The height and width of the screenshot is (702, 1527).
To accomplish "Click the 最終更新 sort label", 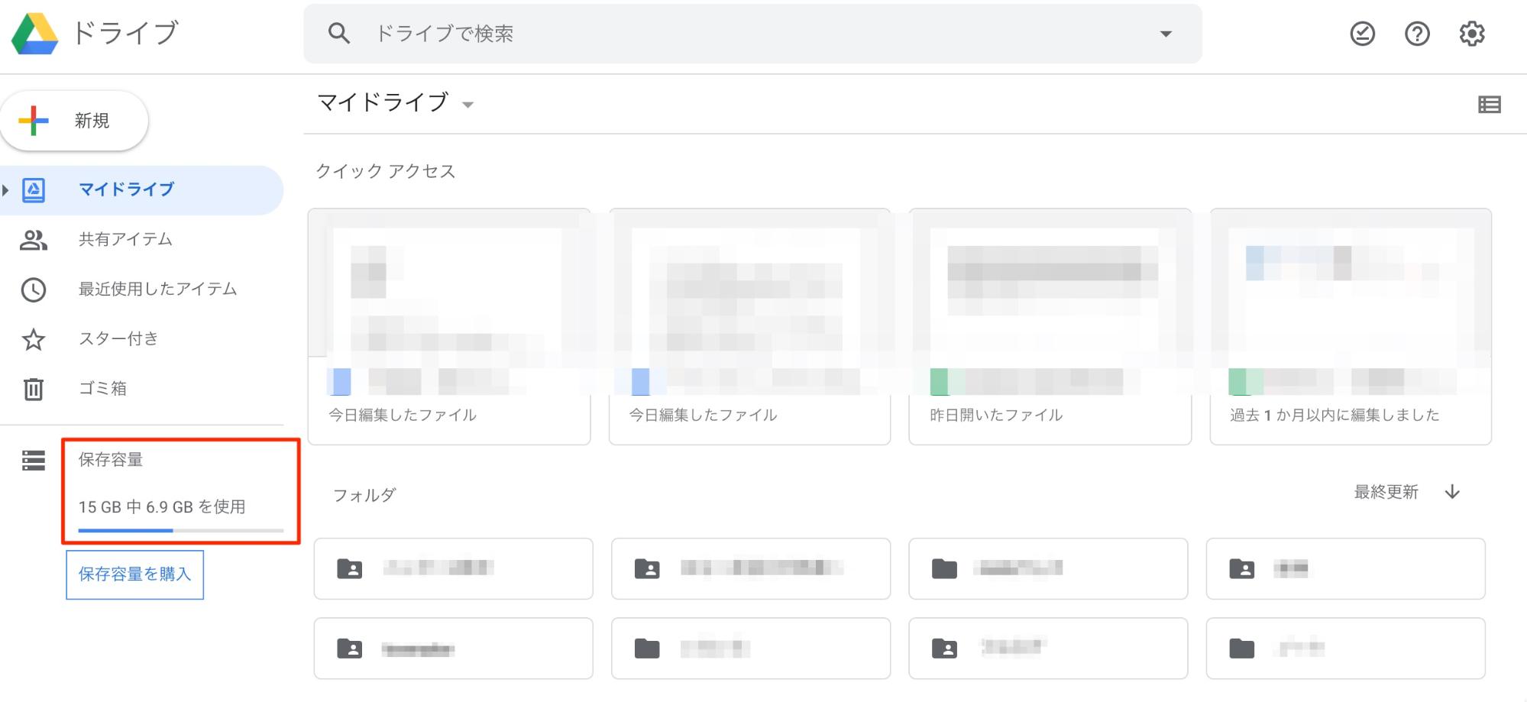I will (x=1386, y=492).
